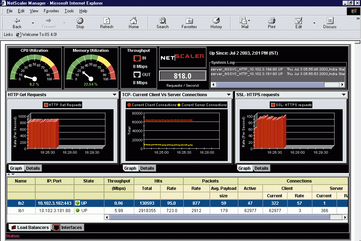
Task: Open the Discuss toolbar icon
Action: pos(330,20)
